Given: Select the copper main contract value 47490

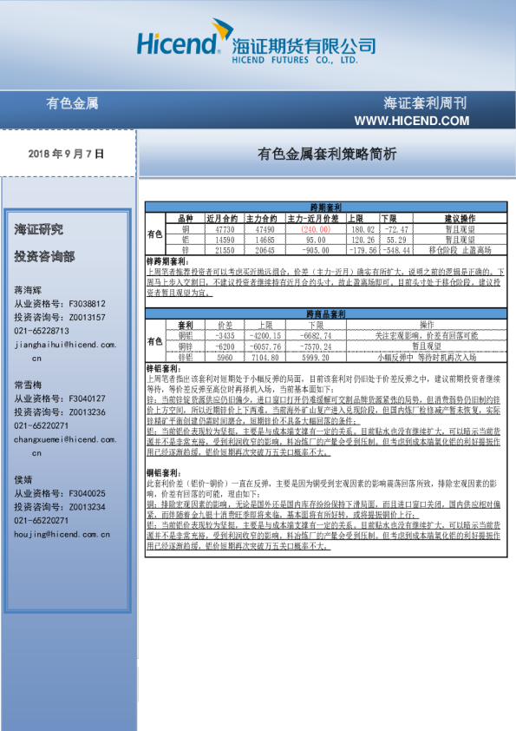Looking at the screenshot, I should point(265,229).
